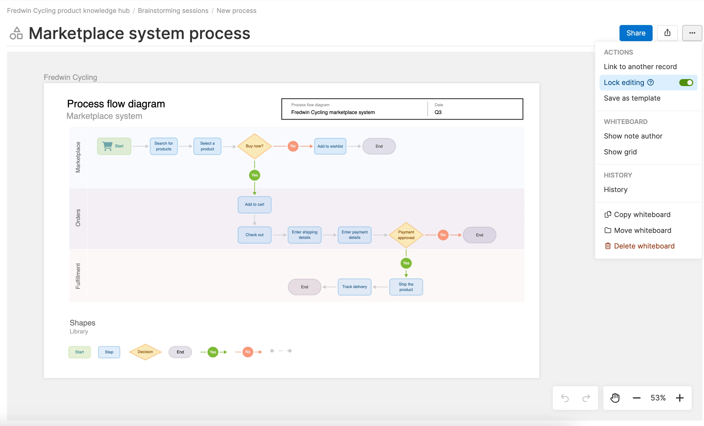This screenshot has width=704, height=426.
Task: Zoom in using the plus icon
Action: (680, 398)
